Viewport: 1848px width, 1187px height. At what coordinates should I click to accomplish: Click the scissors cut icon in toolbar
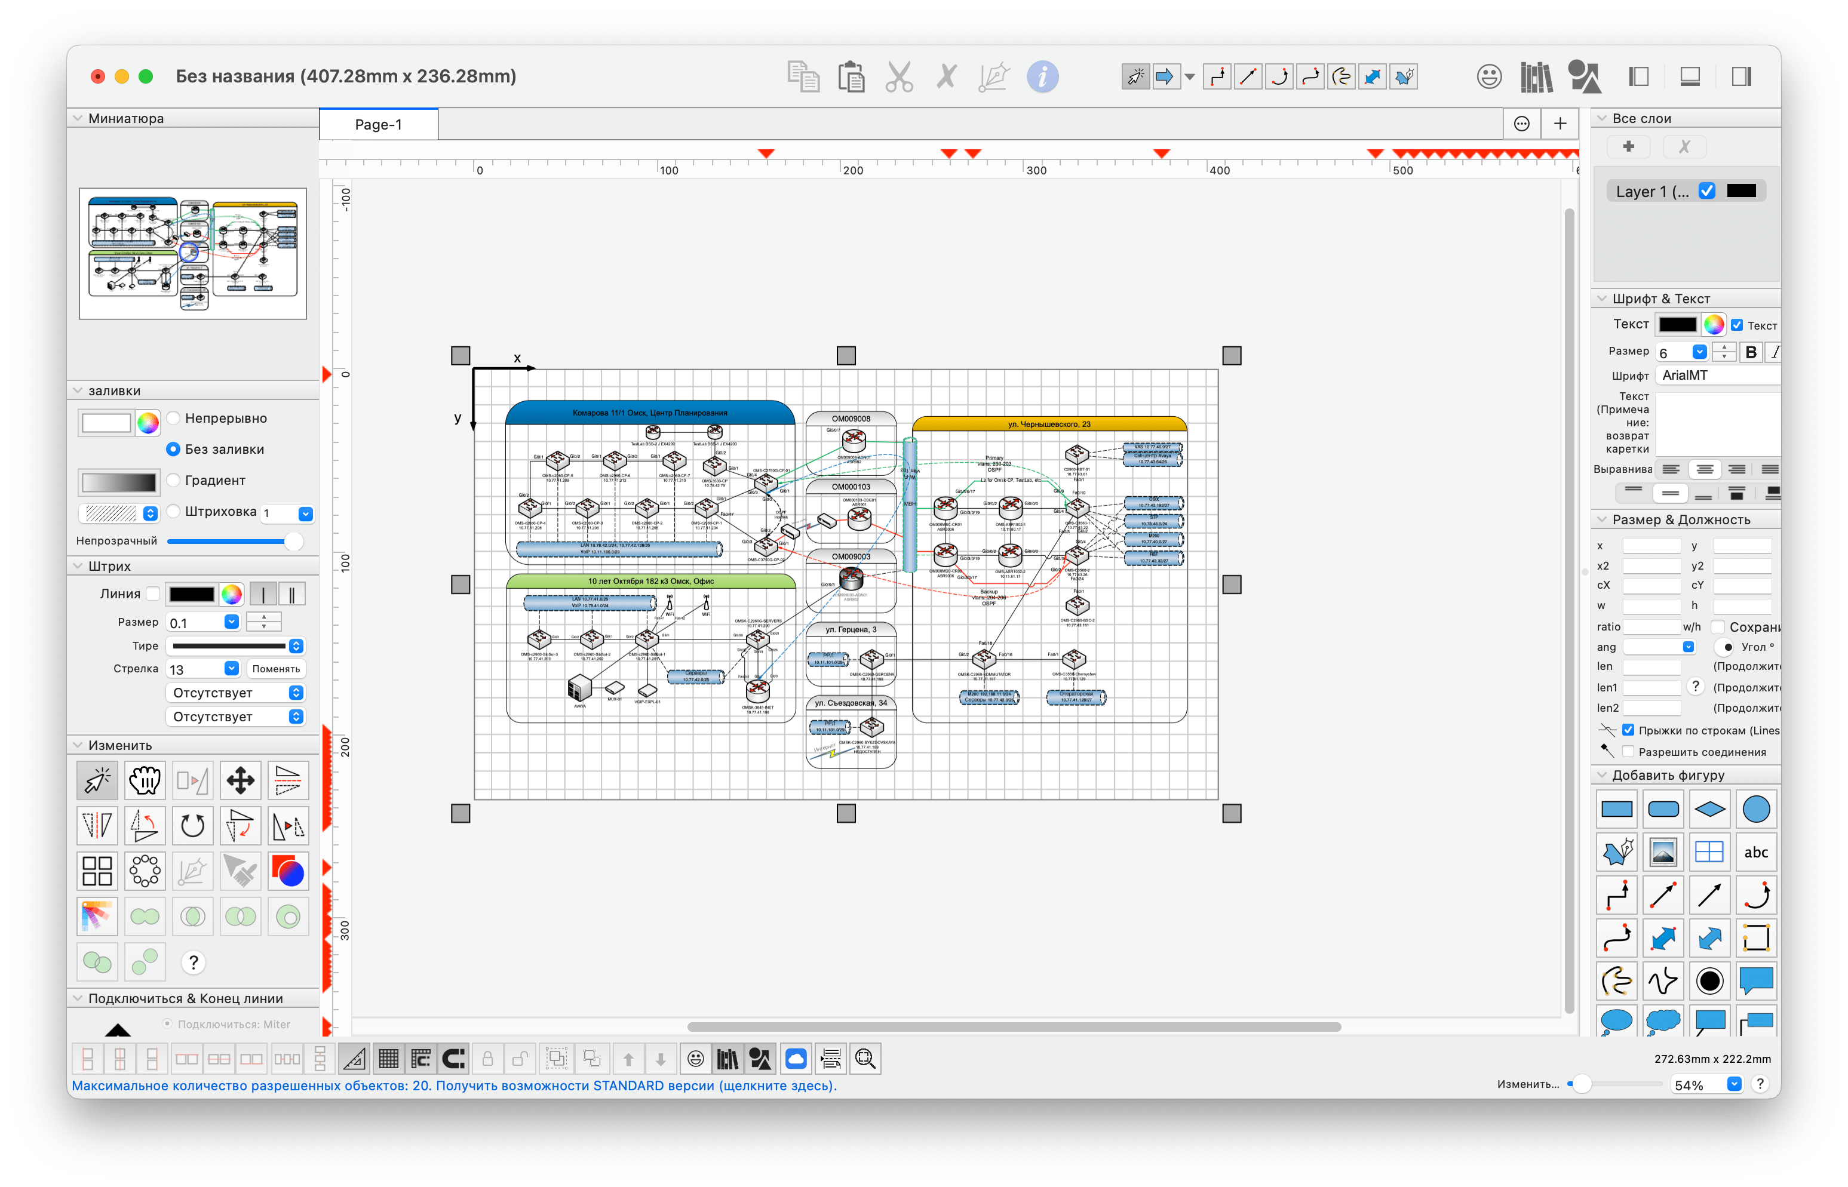(x=899, y=77)
